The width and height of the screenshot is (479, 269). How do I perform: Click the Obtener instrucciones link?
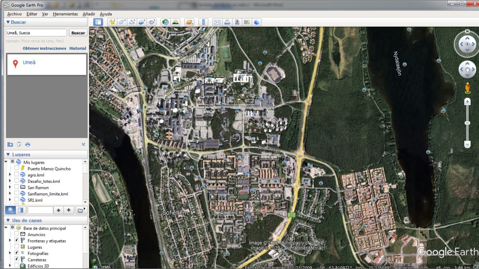click(x=44, y=48)
